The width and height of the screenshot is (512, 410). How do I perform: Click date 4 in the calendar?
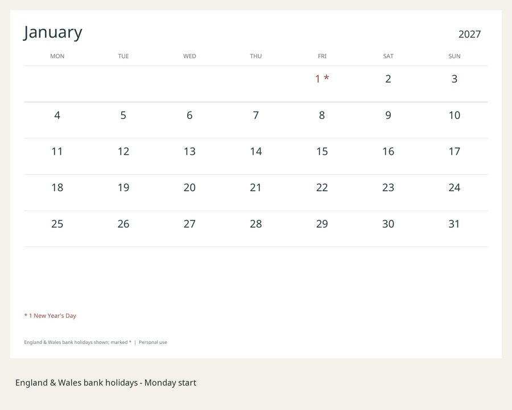click(x=57, y=115)
